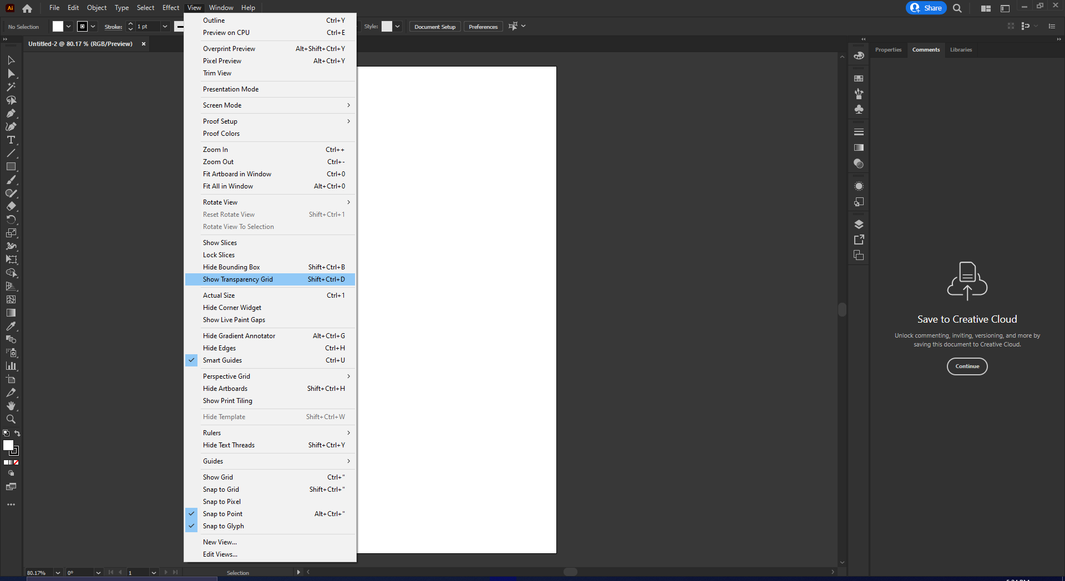Select the Line Segment tool
The width and height of the screenshot is (1065, 581).
[x=11, y=154]
